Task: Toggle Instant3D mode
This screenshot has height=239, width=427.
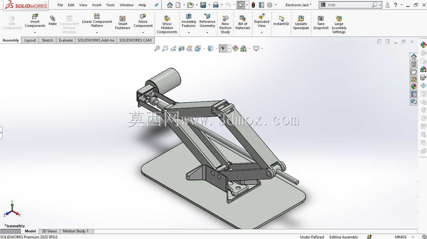Action: click(x=281, y=21)
